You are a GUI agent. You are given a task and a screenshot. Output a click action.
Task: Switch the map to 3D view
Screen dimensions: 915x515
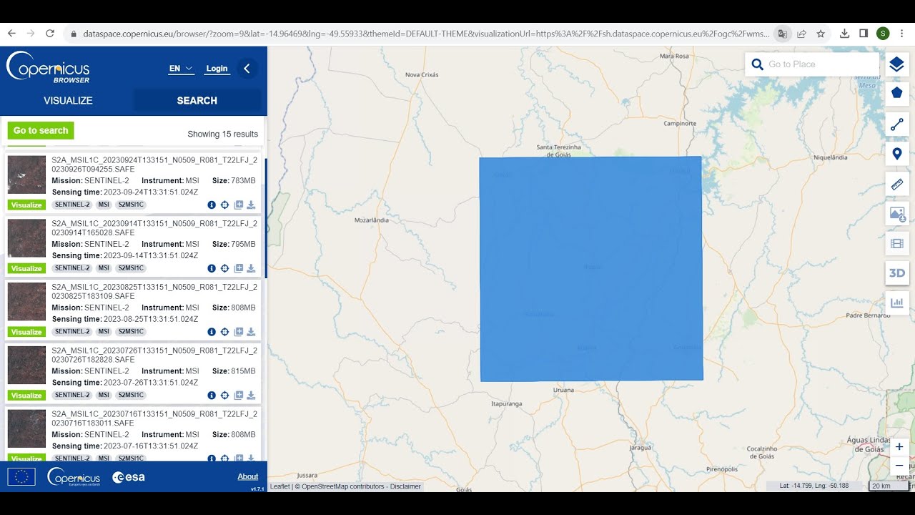tap(897, 273)
